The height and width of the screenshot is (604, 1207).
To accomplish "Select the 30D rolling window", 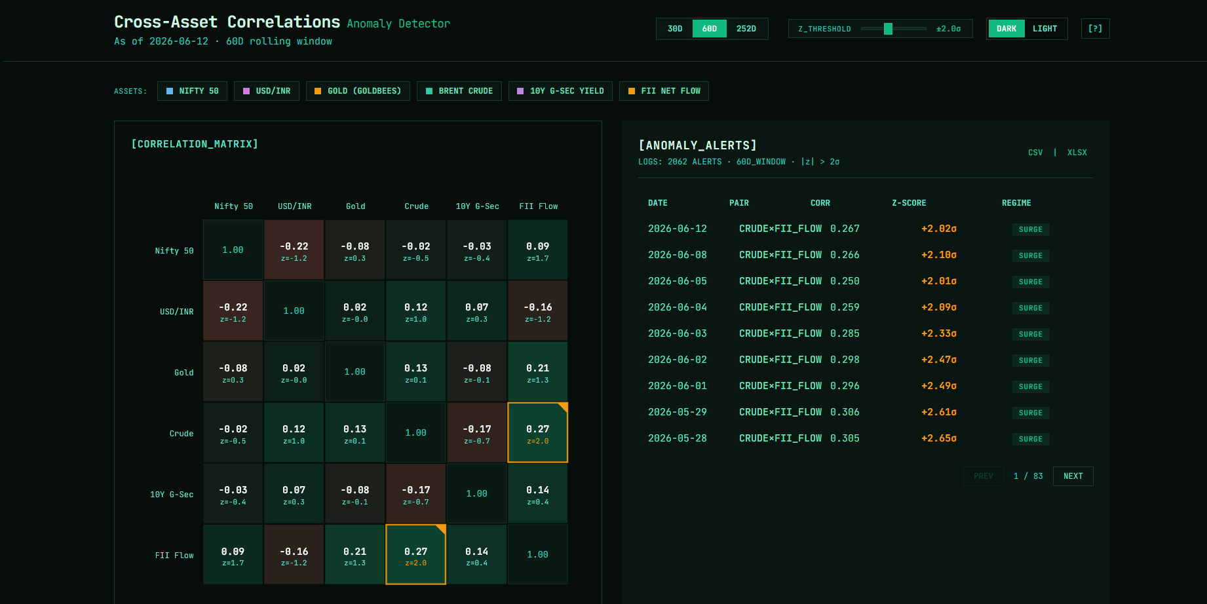I will 675,29.
